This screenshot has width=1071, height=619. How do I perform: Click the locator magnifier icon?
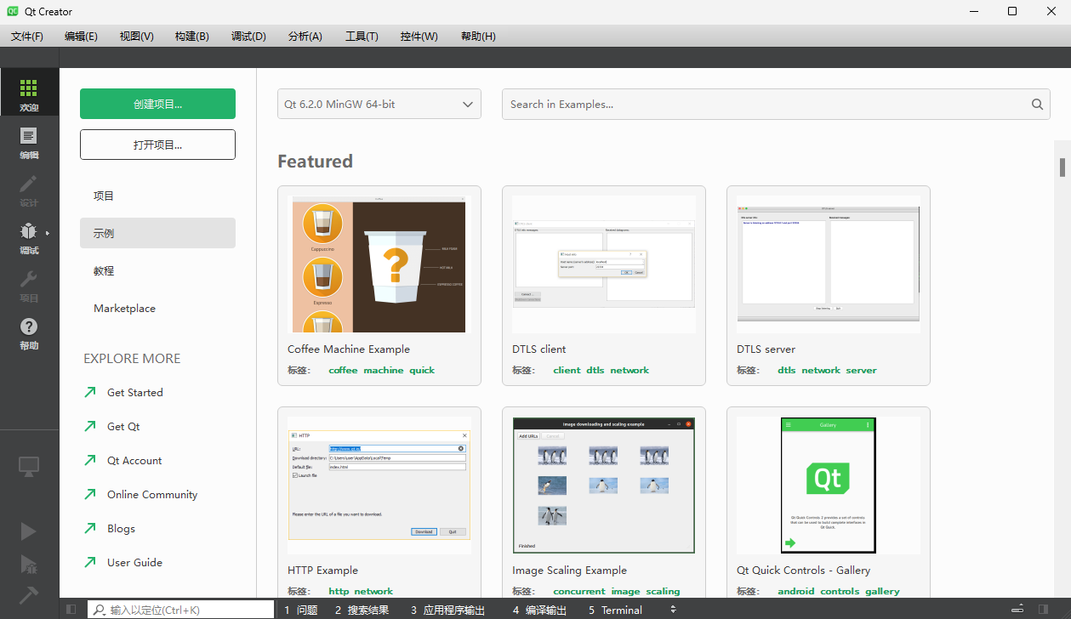point(100,610)
